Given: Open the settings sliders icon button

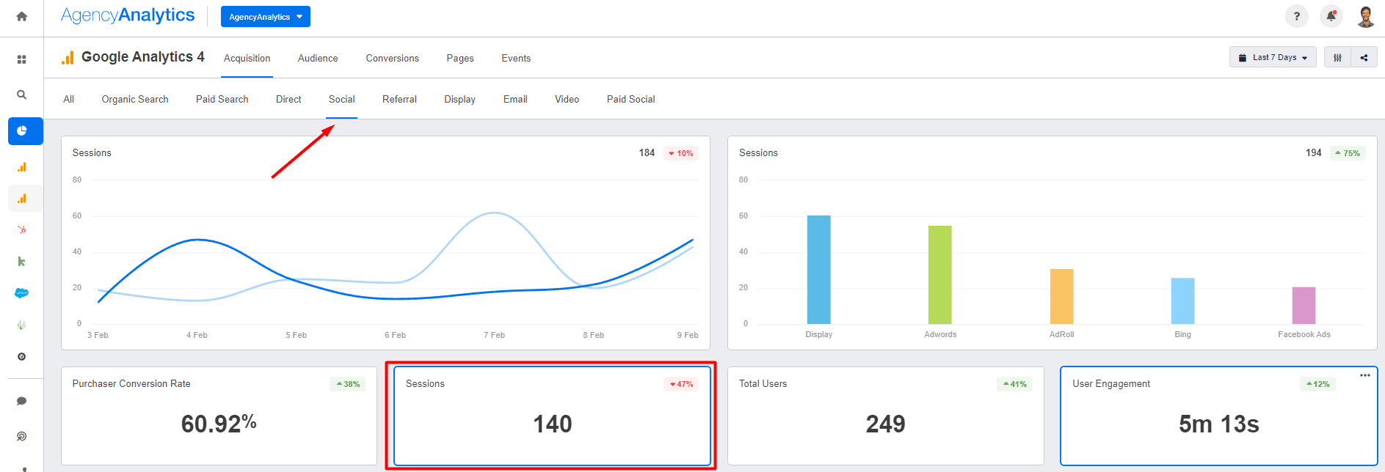Looking at the screenshot, I should tap(1337, 57).
